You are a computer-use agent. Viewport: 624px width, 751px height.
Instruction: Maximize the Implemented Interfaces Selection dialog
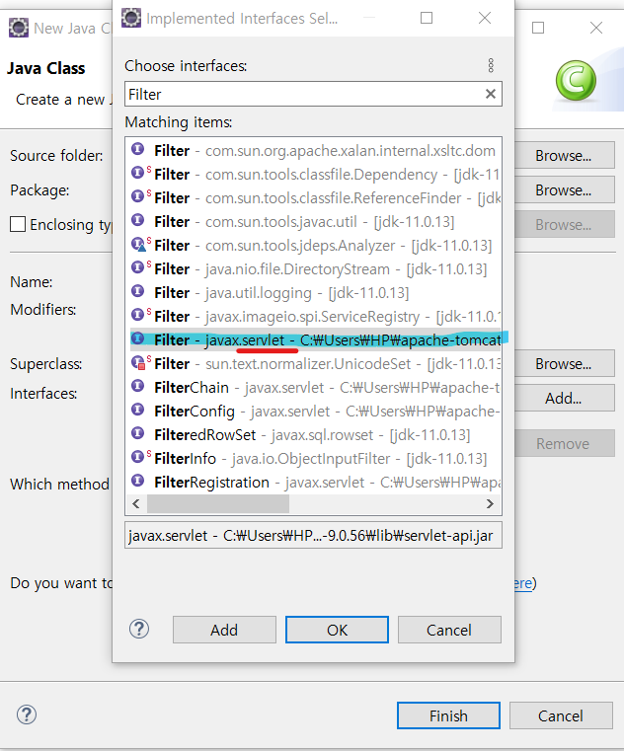pyautogui.click(x=427, y=18)
